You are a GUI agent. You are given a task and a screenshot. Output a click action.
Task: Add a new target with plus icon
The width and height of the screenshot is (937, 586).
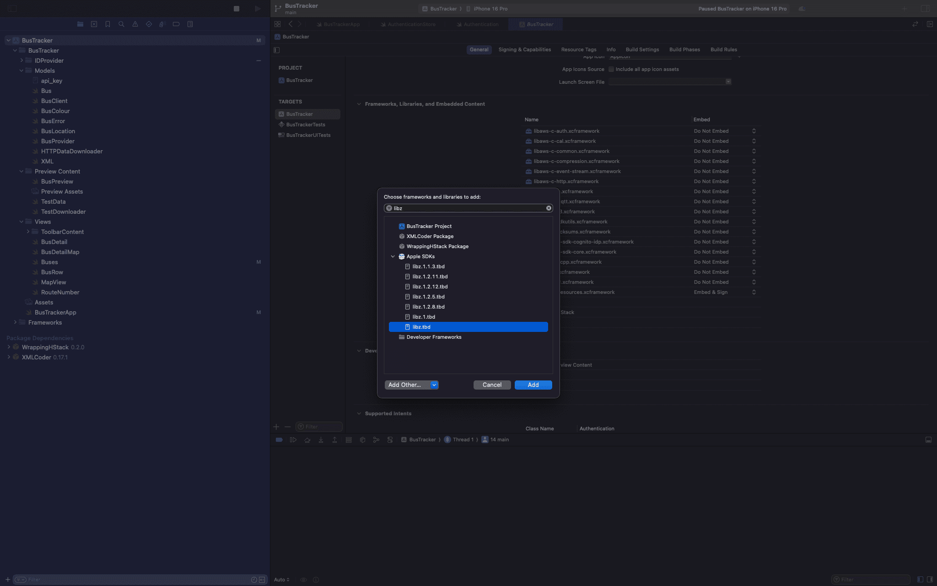[x=276, y=427]
